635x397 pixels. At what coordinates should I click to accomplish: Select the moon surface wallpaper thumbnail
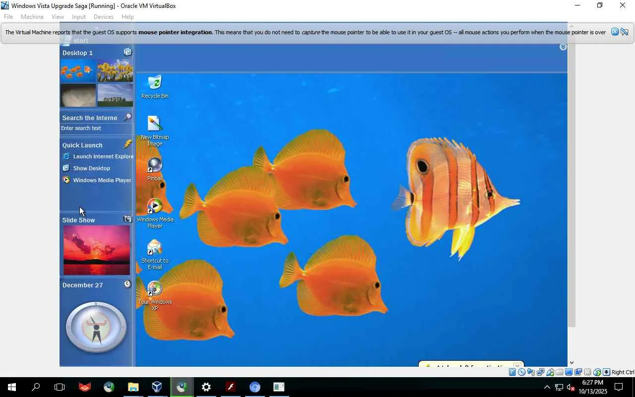point(78,95)
